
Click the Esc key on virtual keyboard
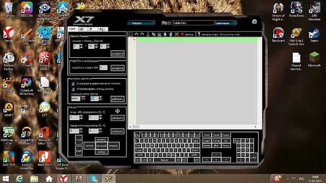pos(137,135)
